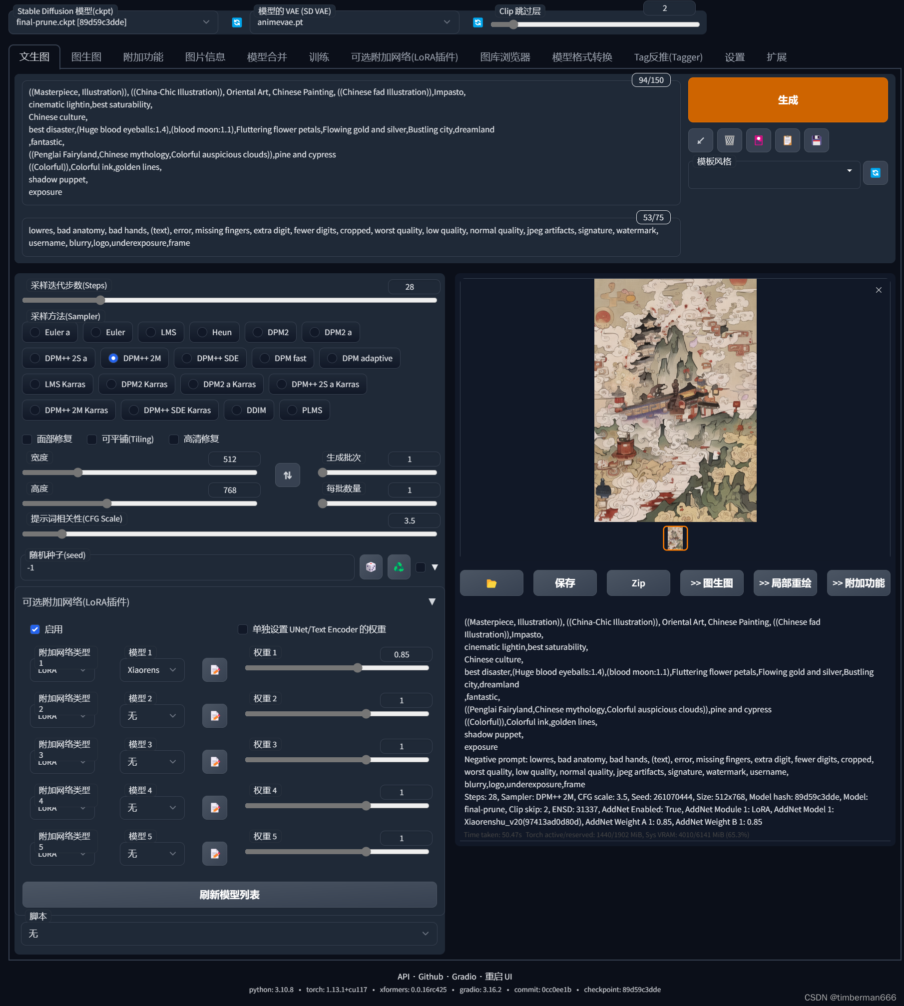Swap width and height with arrows icon

click(288, 475)
